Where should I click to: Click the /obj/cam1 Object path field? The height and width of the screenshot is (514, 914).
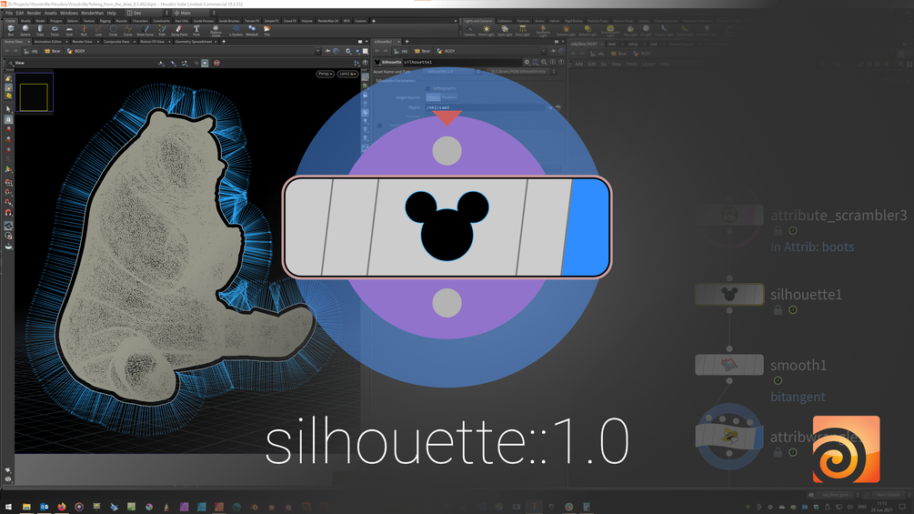tap(485, 107)
